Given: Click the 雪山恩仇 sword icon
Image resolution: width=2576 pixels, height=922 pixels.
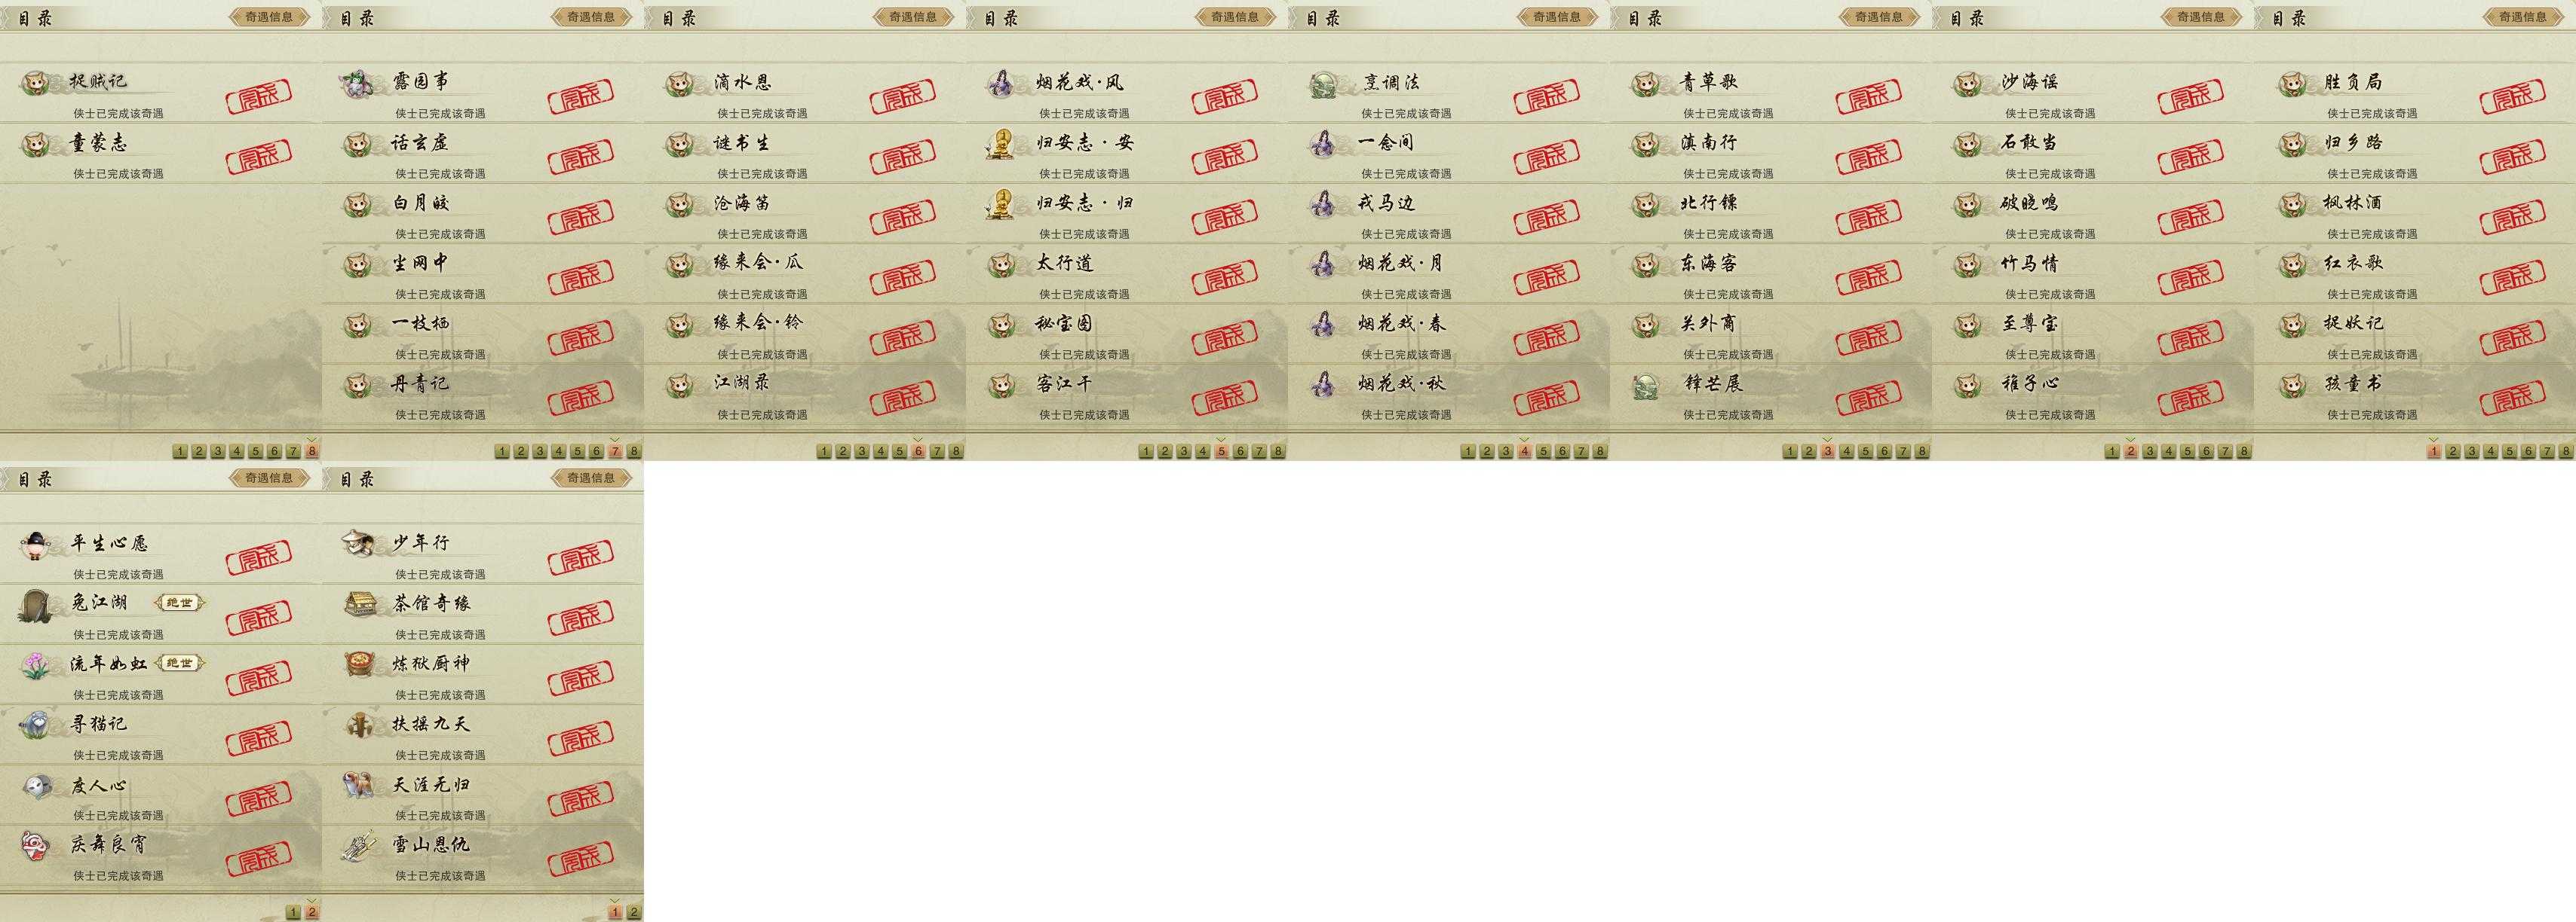Looking at the screenshot, I should coord(358,846).
